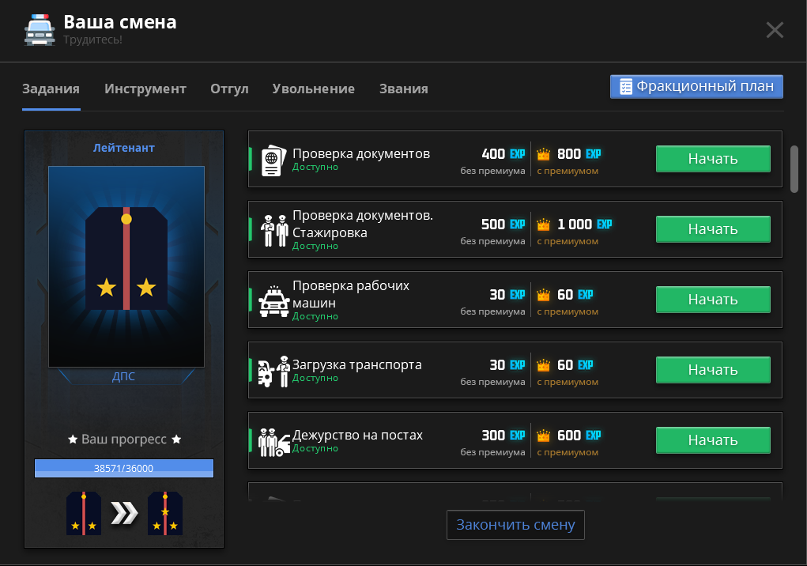Click the task list vertical scrollbar

pyautogui.click(x=794, y=168)
